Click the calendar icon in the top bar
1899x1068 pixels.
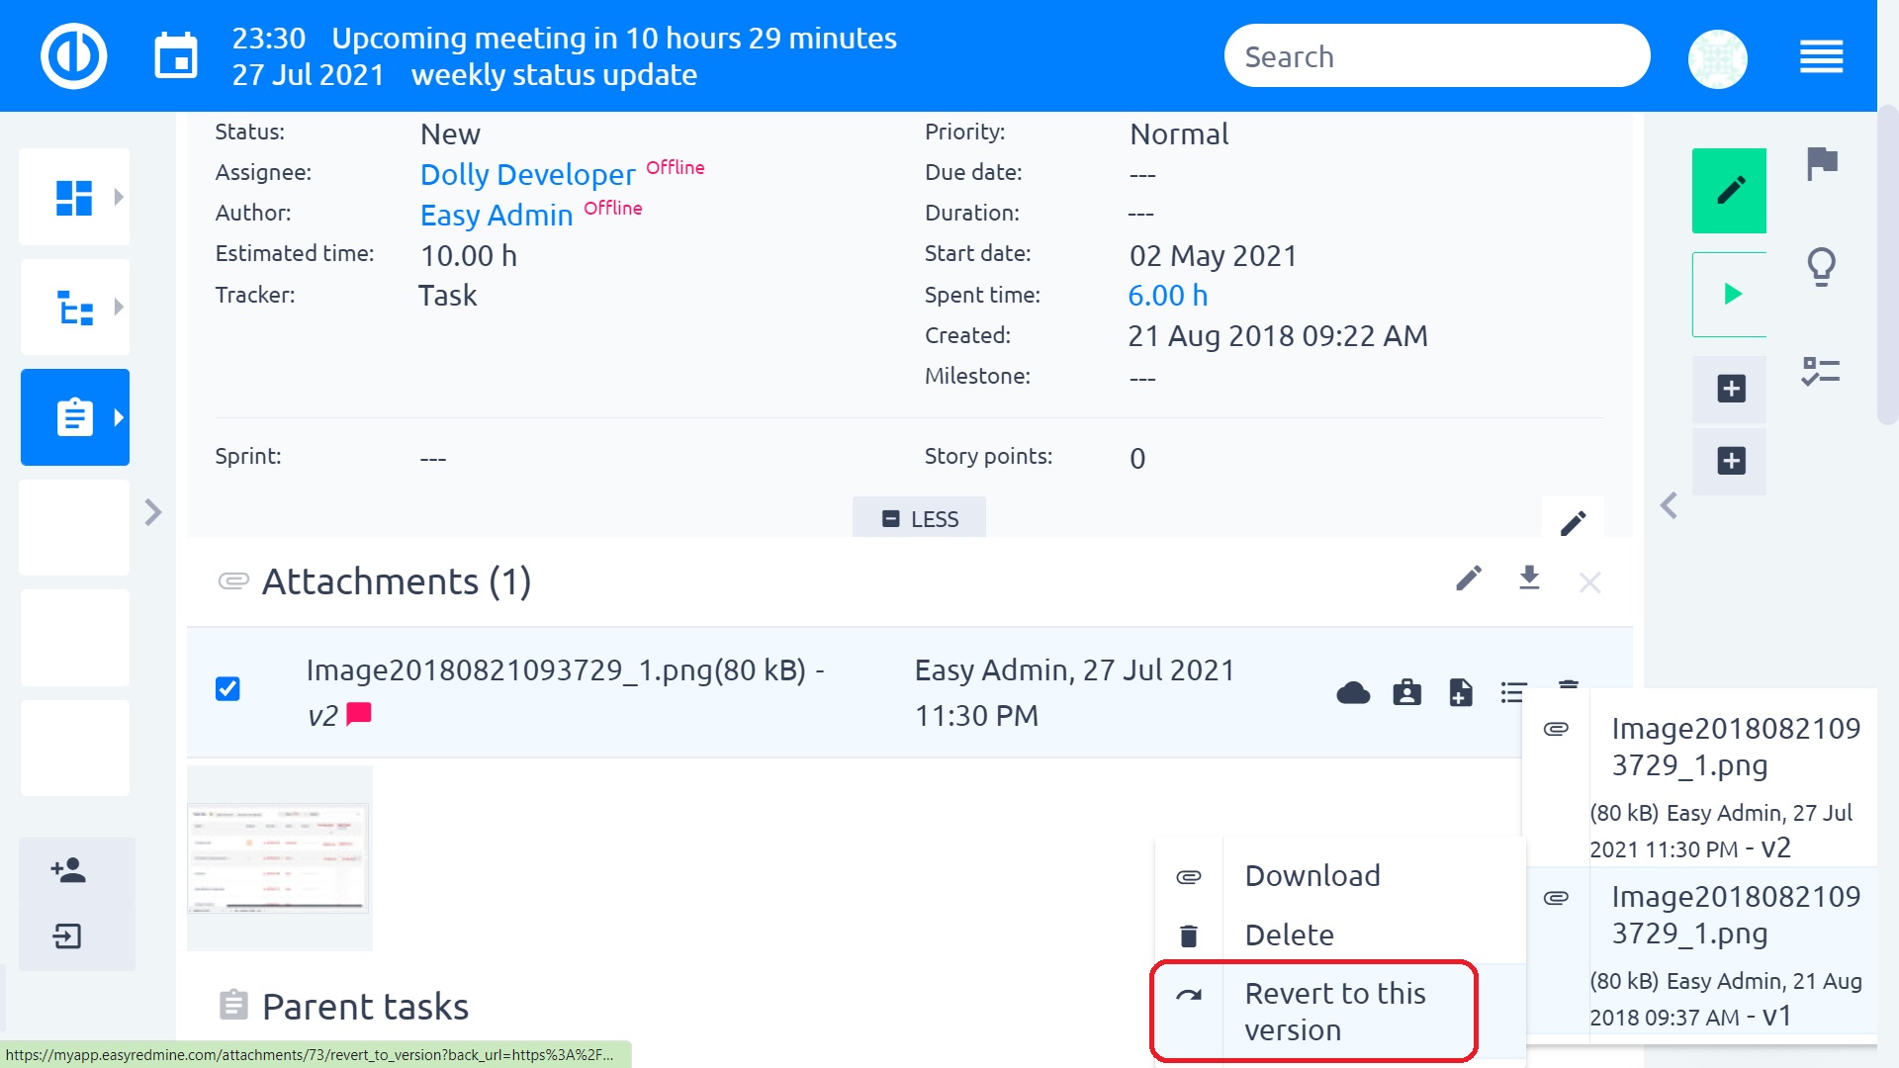tap(176, 56)
